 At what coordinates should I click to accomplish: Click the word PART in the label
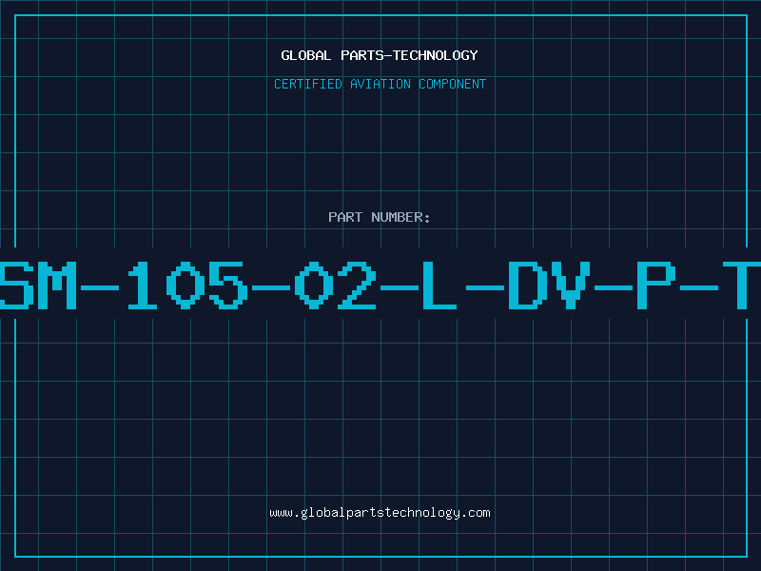click(345, 217)
